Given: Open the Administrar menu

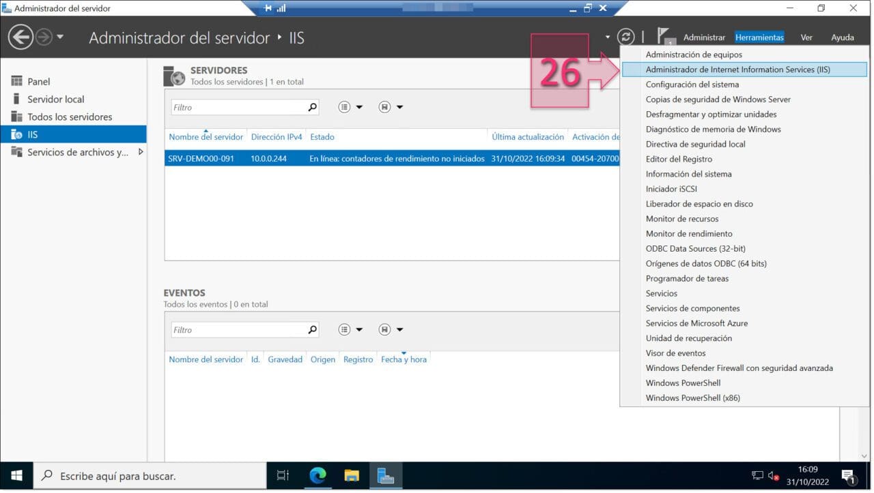Looking at the screenshot, I should (x=704, y=38).
